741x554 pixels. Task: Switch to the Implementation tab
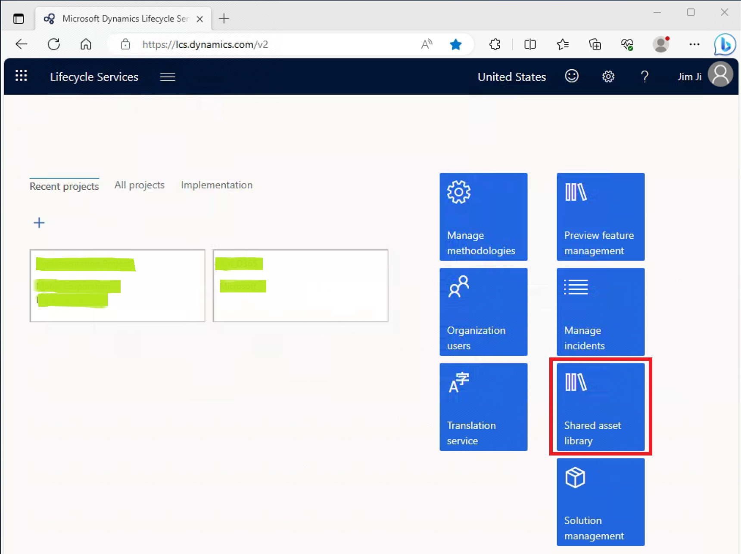pyautogui.click(x=217, y=185)
